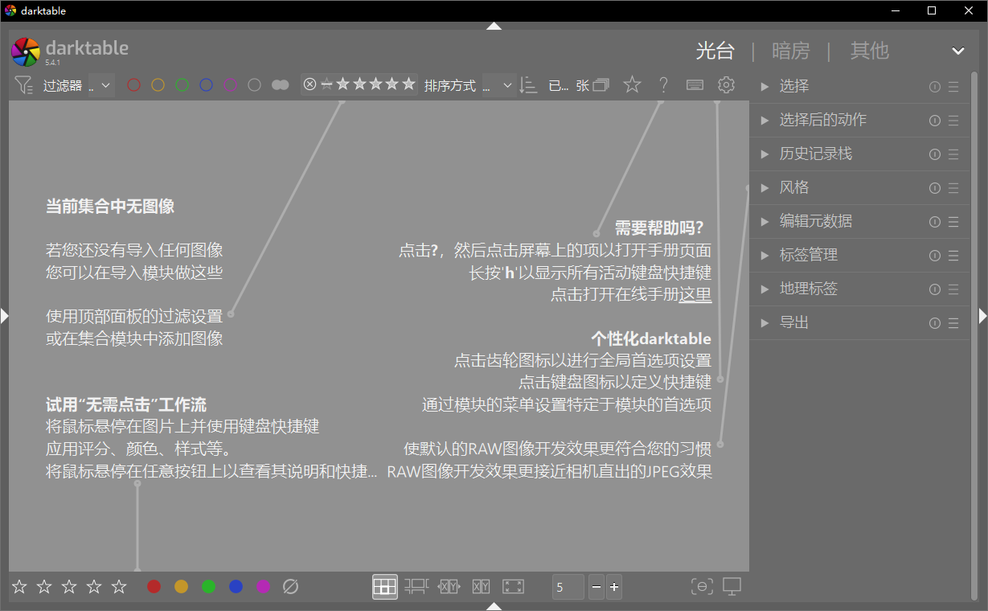This screenshot has height=611, width=988.
Task: Toggle the reject filter circle in bottom toolbar
Action: (290, 586)
